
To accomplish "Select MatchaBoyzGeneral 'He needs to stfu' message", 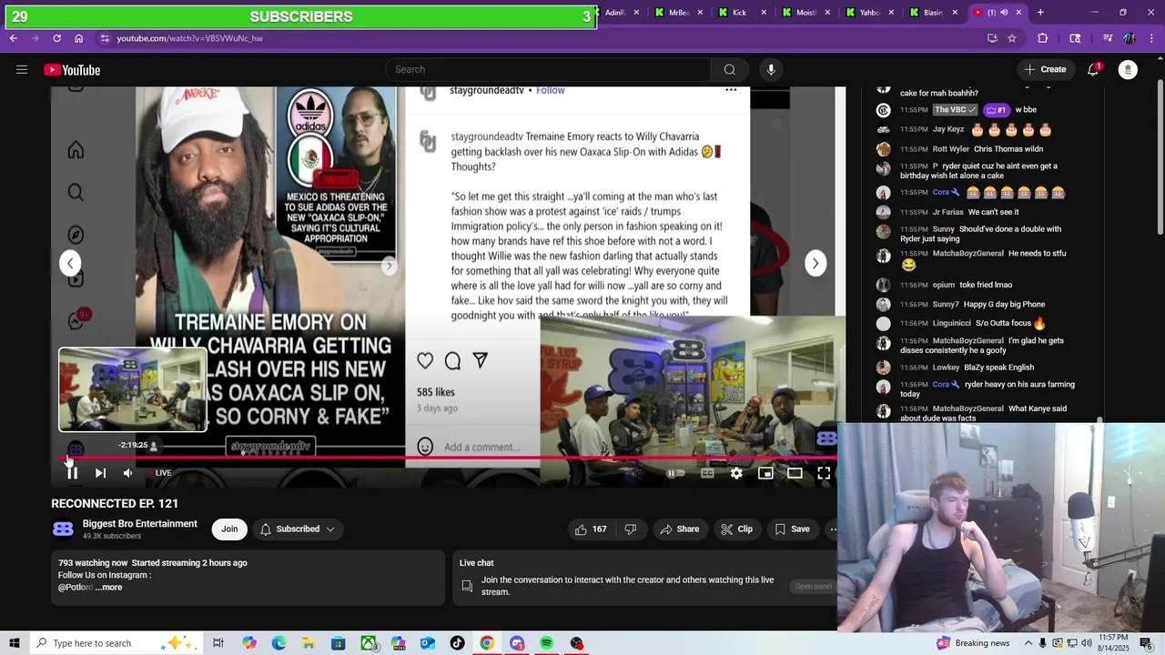I will [x=983, y=259].
